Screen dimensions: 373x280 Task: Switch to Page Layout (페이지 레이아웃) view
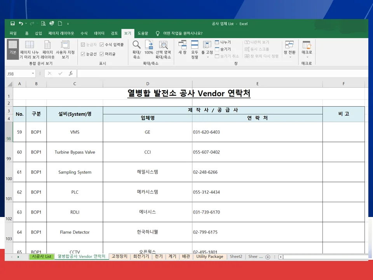tap(47, 49)
